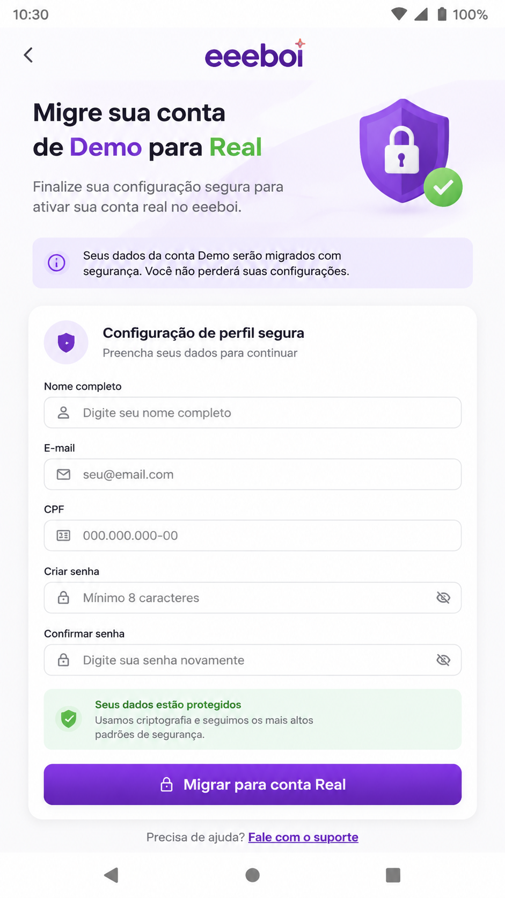505x898 pixels.
Task: Tap Migrar para conta Real button
Action: pos(253,785)
